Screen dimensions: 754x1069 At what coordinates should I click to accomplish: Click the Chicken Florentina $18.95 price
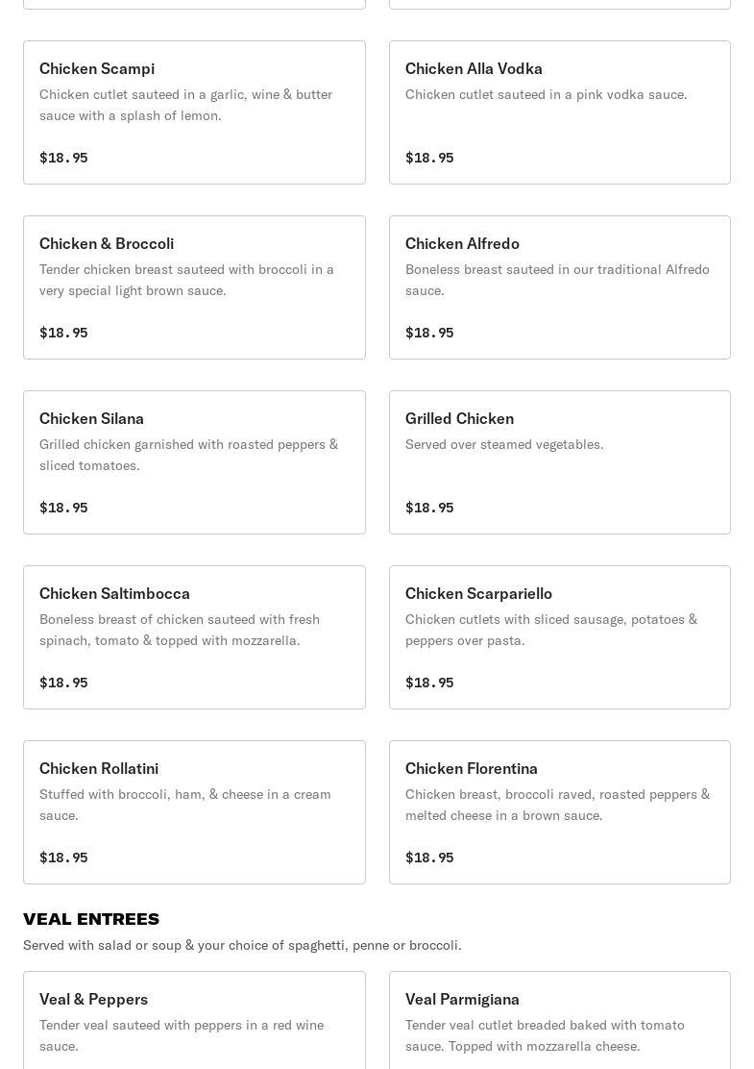pyautogui.click(x=429, y=858)
